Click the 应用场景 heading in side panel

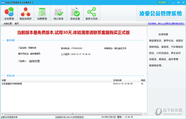[x=163, y=34]
